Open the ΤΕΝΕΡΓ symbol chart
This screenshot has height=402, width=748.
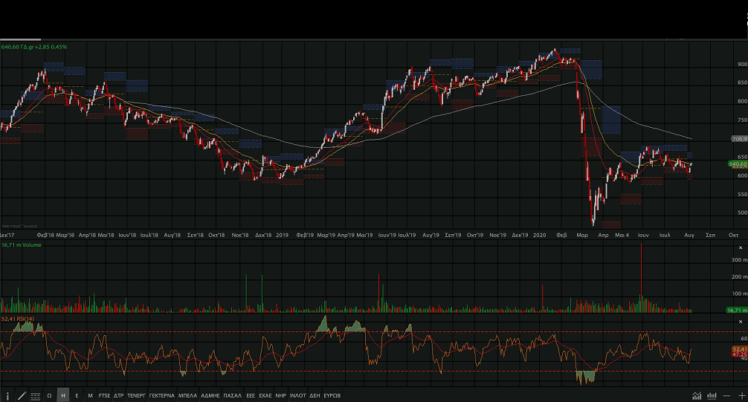(137, 395)
